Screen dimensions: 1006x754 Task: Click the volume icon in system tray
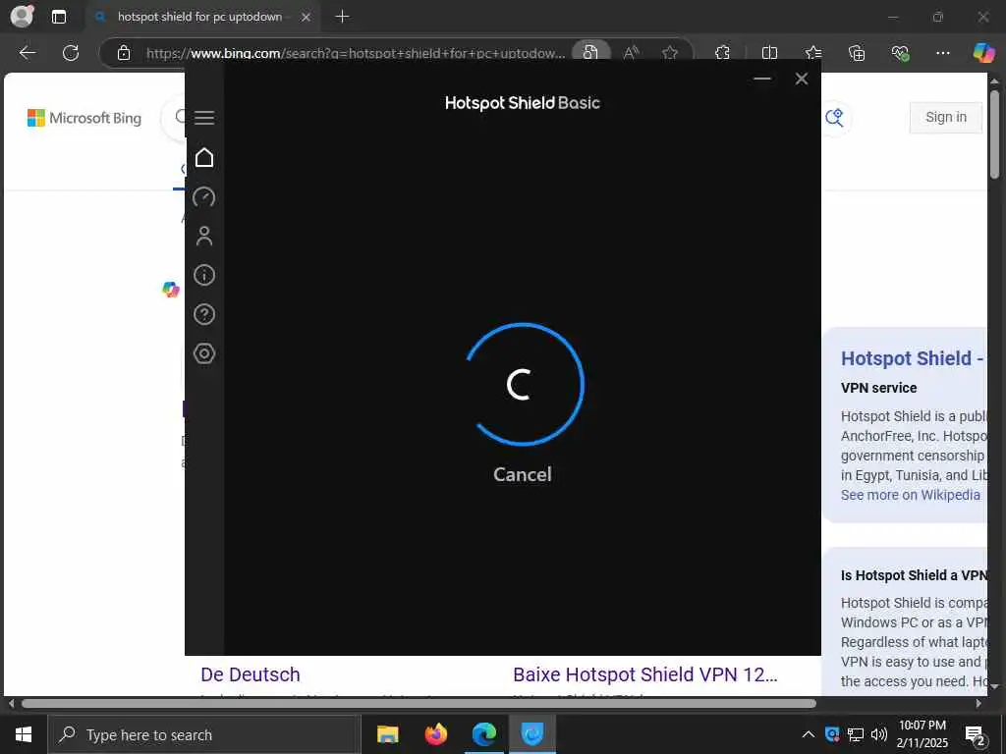(x=879, y=734)
